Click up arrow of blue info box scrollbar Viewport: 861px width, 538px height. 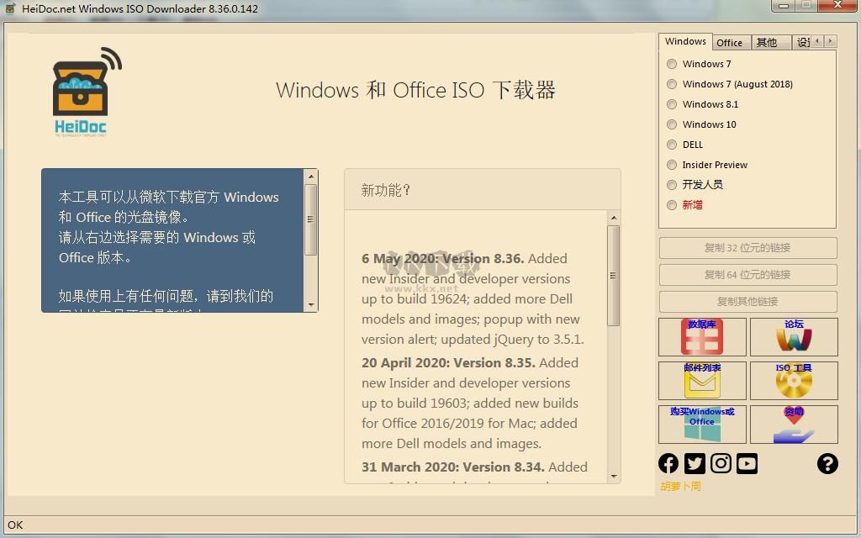pyautogui.click(x=311, y=177)
